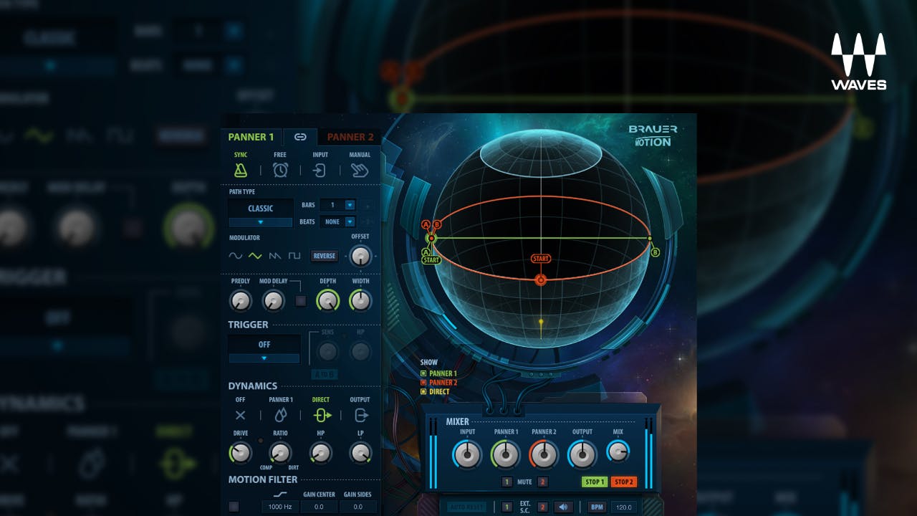Select the Sync metronome mode icon

click(x=241, y=170)
